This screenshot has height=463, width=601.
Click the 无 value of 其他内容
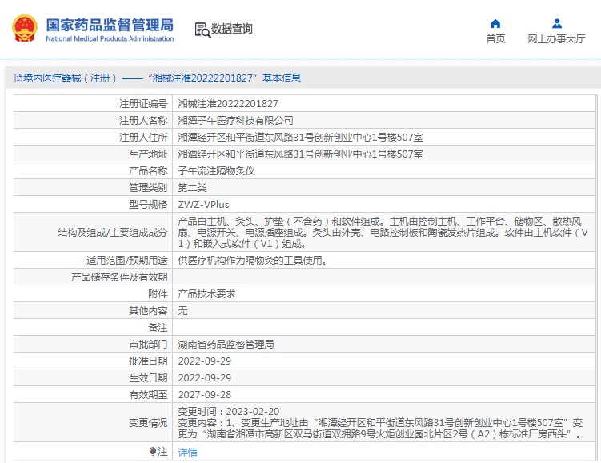coord(182,310)
